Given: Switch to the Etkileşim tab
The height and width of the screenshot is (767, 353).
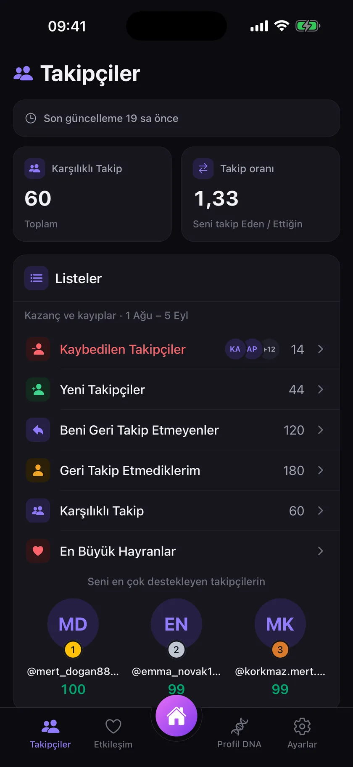Looking at the screenshot, I should [113, 733].
